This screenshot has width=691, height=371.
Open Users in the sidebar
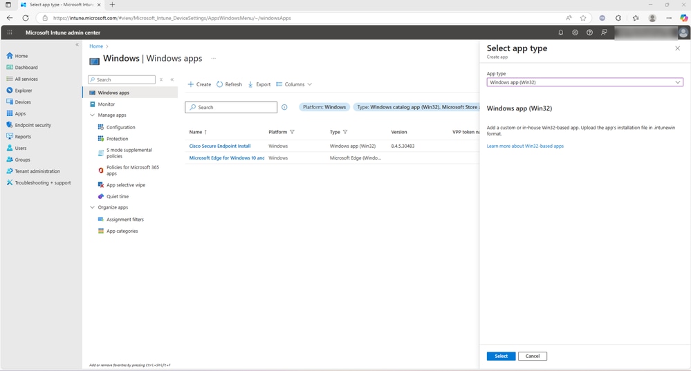click(17, 148)
